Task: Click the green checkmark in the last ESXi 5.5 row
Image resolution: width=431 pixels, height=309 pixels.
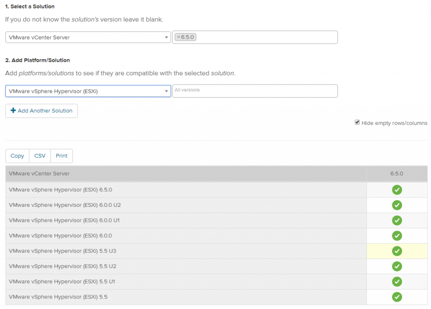Action: pos(396,297)
